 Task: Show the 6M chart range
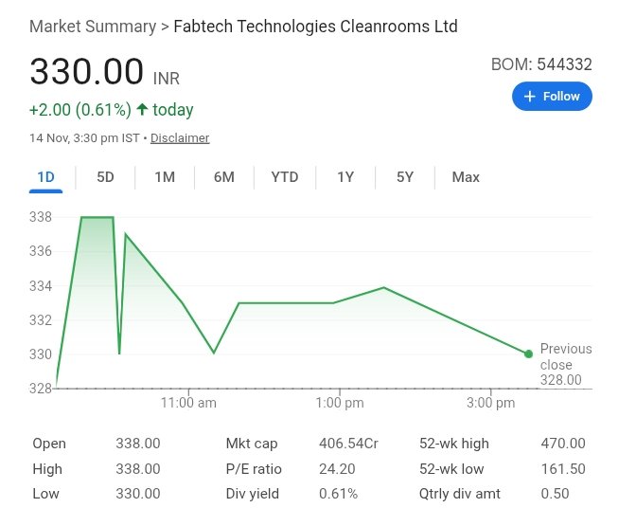(224, 177)
